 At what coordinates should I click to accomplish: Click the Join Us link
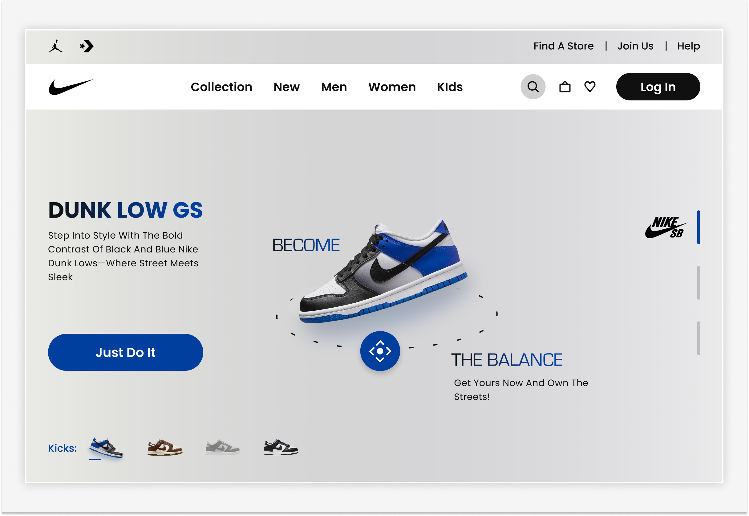click(635, 46)
